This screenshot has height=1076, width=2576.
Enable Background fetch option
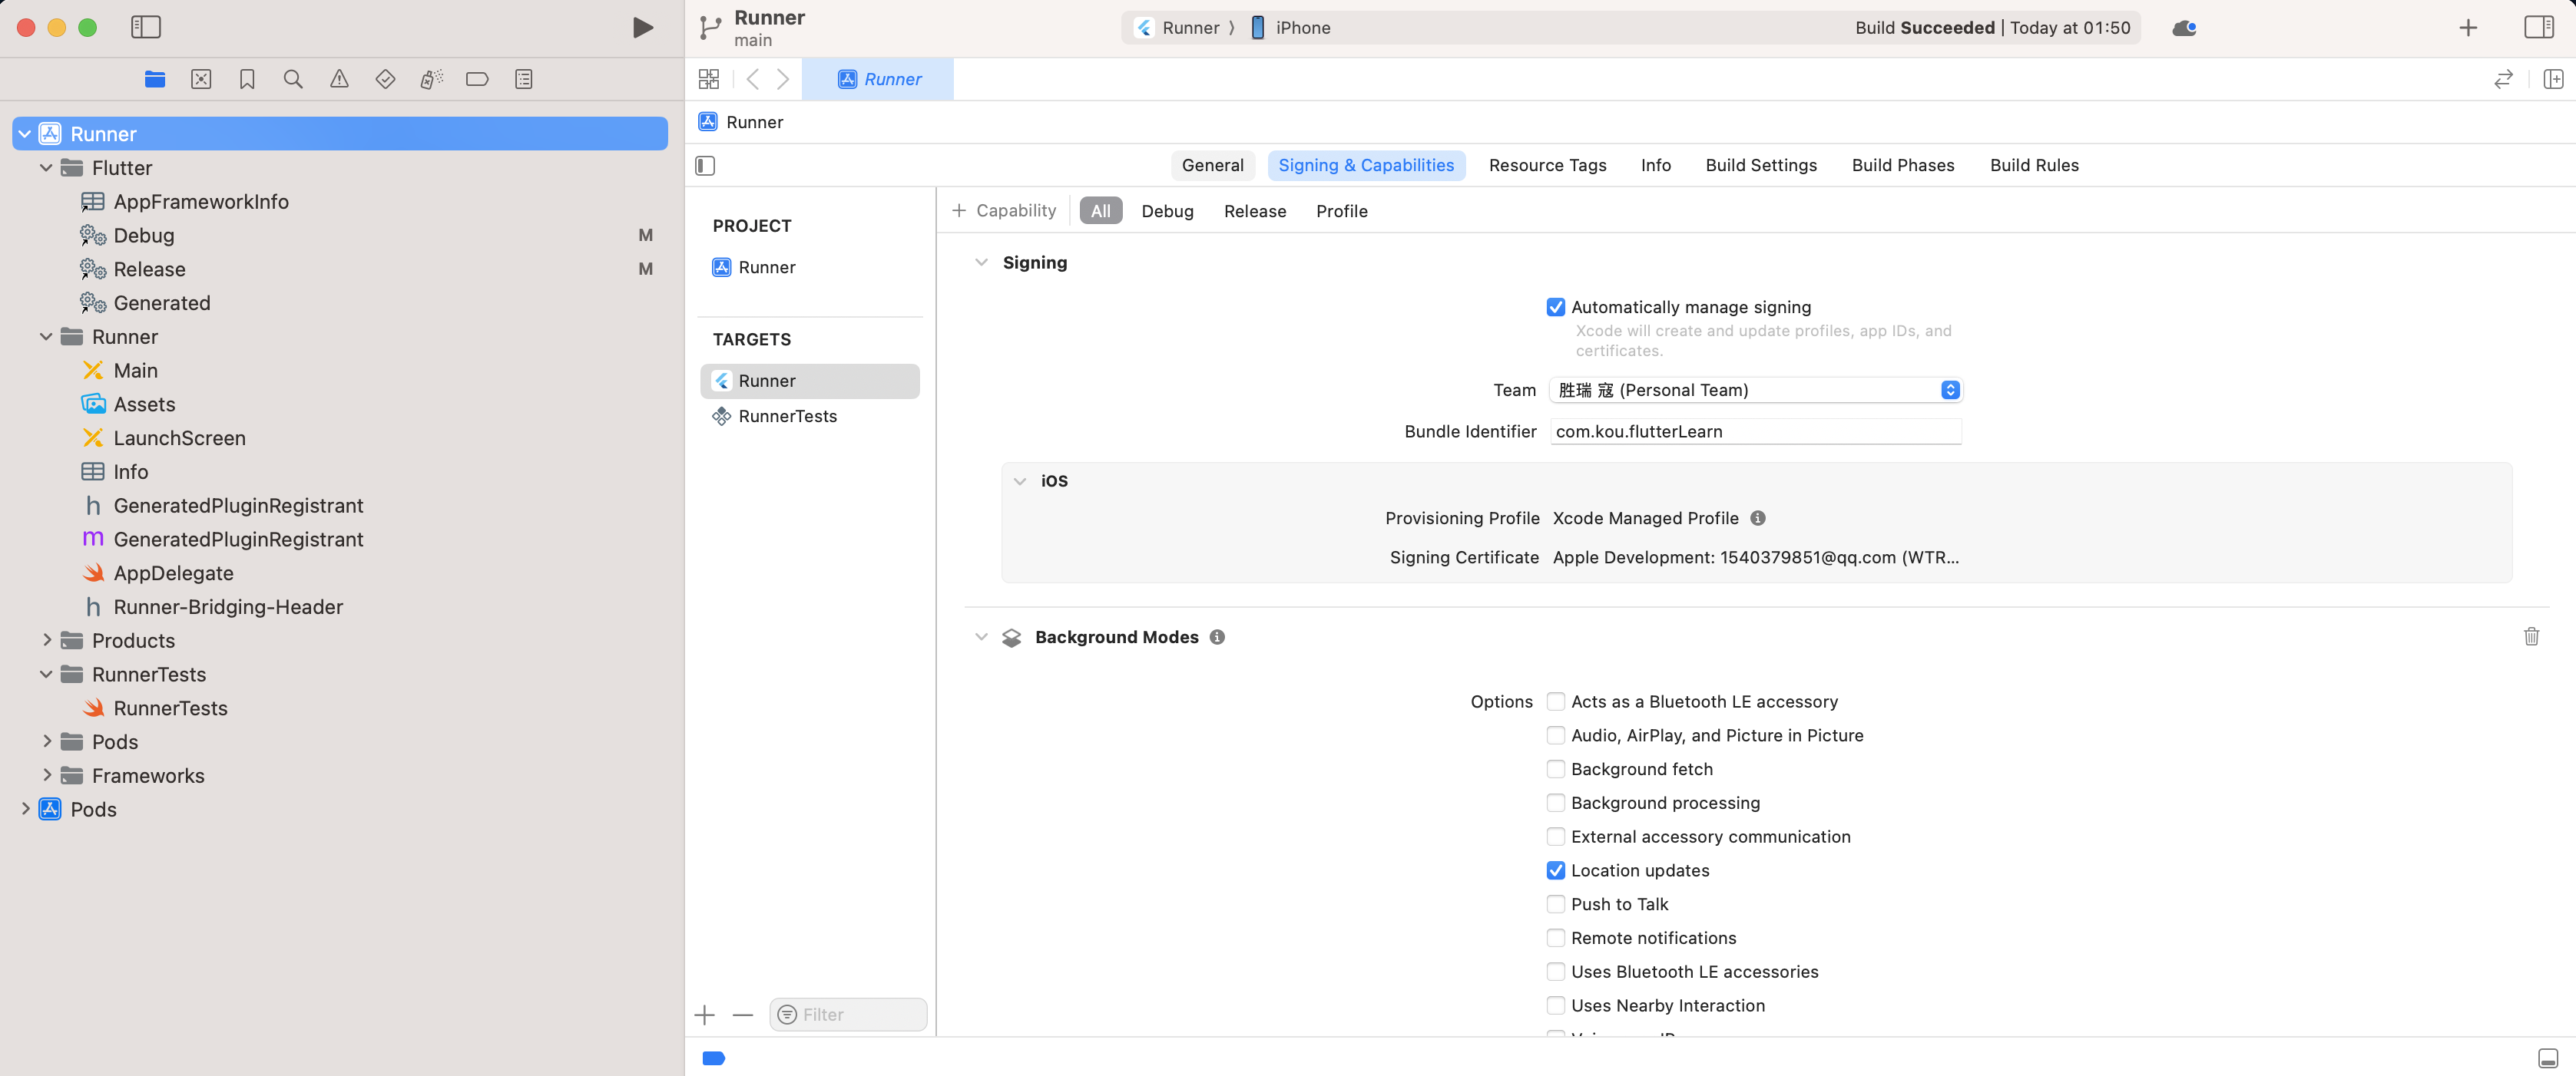pos(1555,768)
